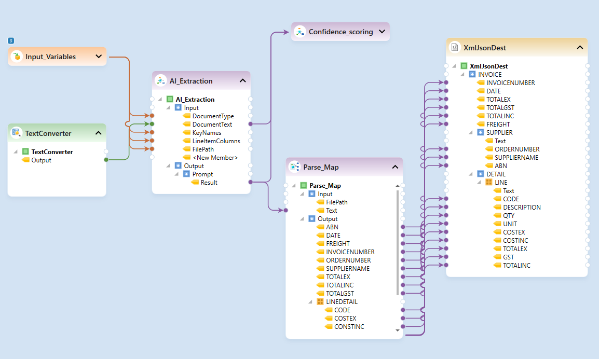Collapse the Parse_Map node with its chevron

[395, 167]
